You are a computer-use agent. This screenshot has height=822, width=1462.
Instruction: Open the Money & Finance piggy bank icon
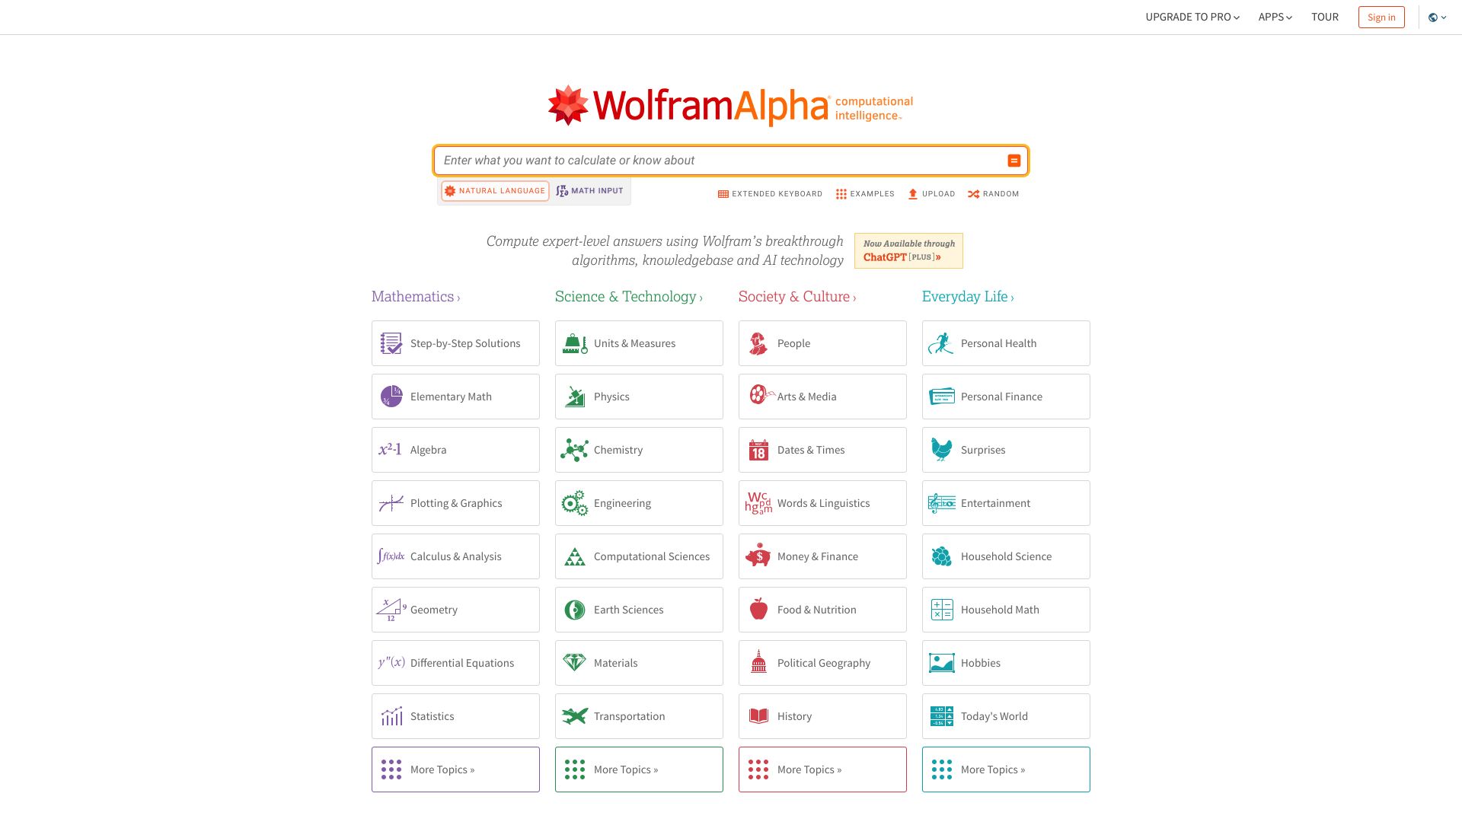[x=758, y=556]
